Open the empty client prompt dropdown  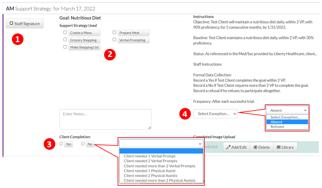pos(161,144)
